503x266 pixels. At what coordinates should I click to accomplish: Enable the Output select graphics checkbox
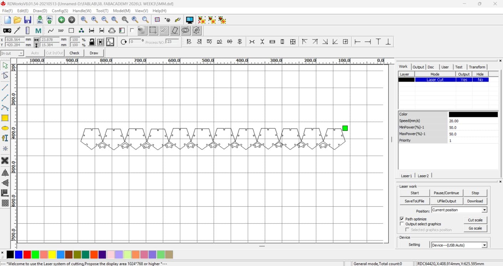pos(402,224)
